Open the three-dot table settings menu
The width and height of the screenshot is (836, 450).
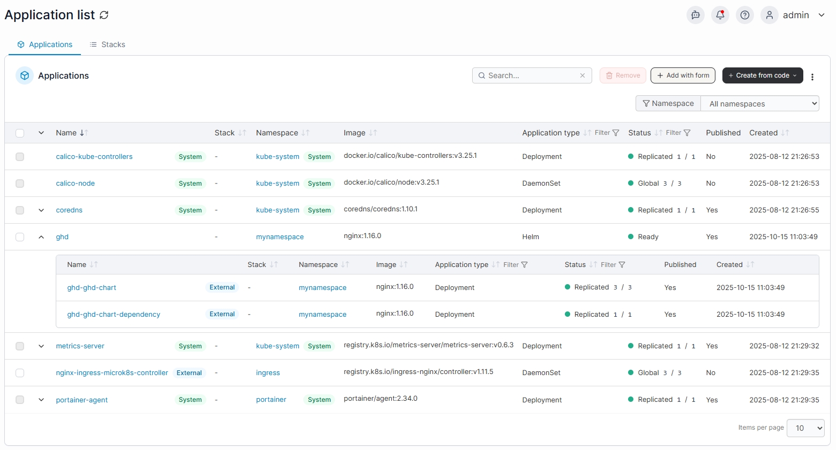pos(812,77)
